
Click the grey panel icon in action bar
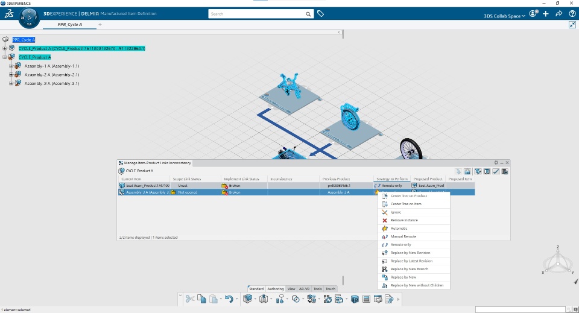point(366,299)
